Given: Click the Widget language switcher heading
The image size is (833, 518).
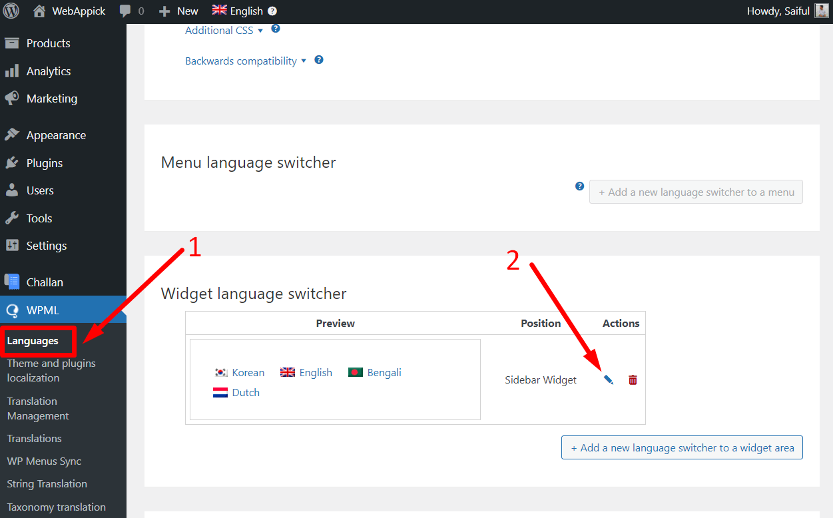Looking at the screenshot, I should (254, 294).
